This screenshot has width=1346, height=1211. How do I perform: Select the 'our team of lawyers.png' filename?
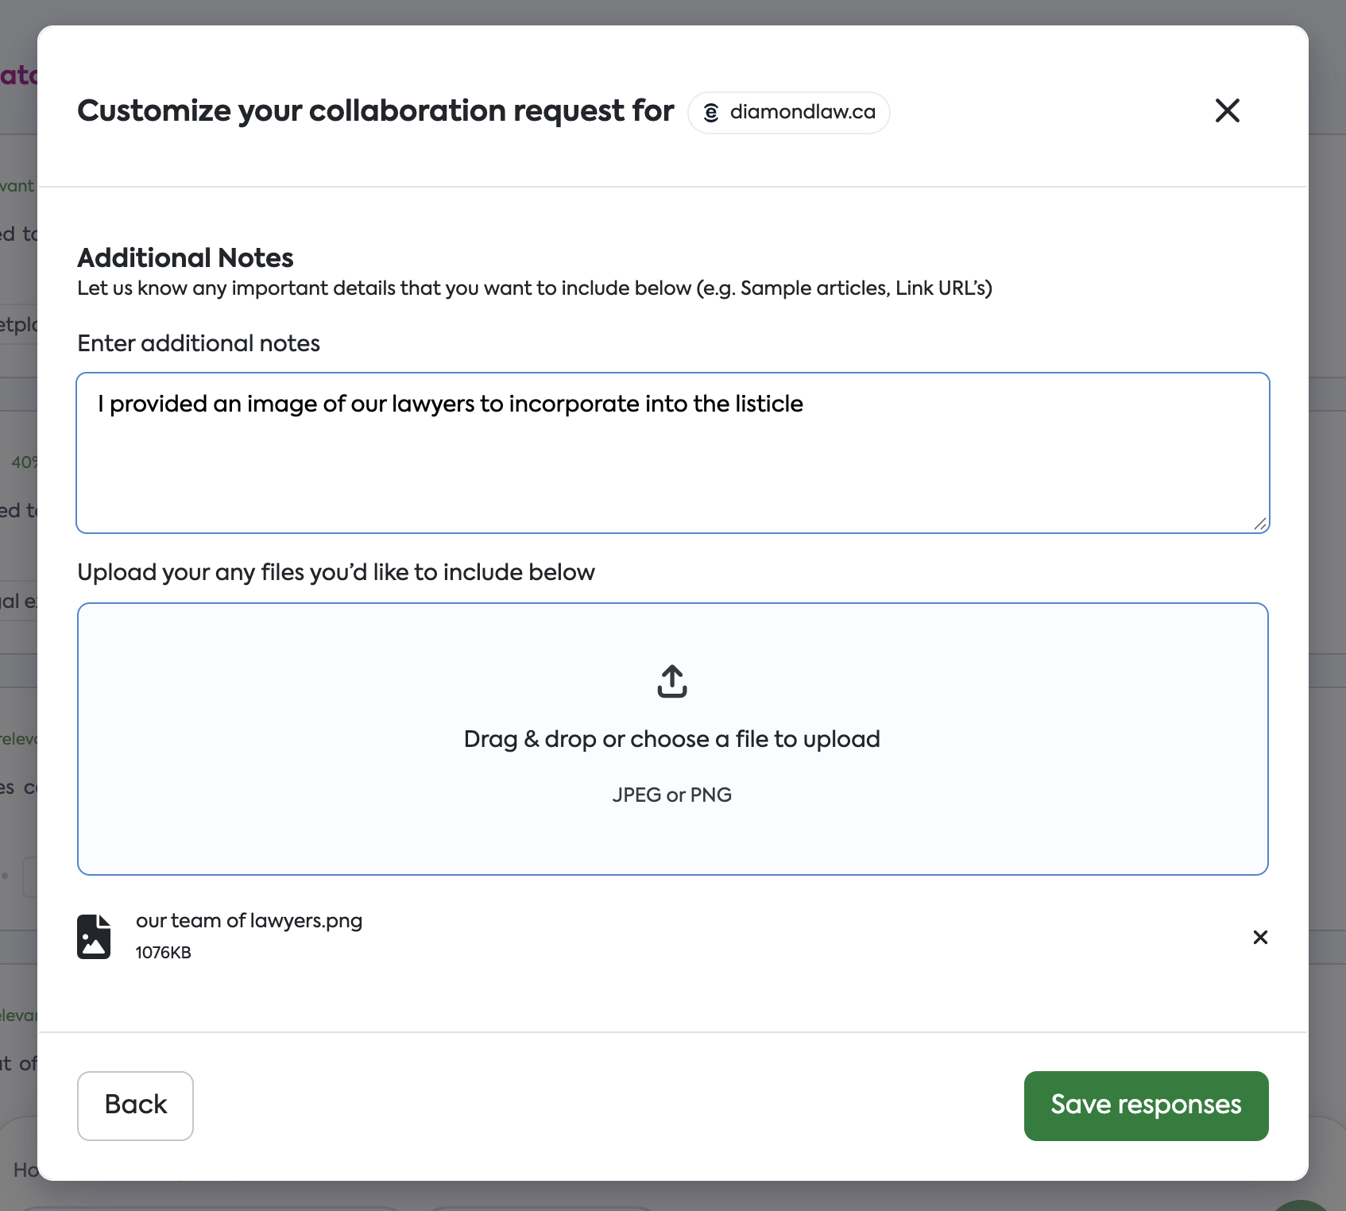coord(249,920)
